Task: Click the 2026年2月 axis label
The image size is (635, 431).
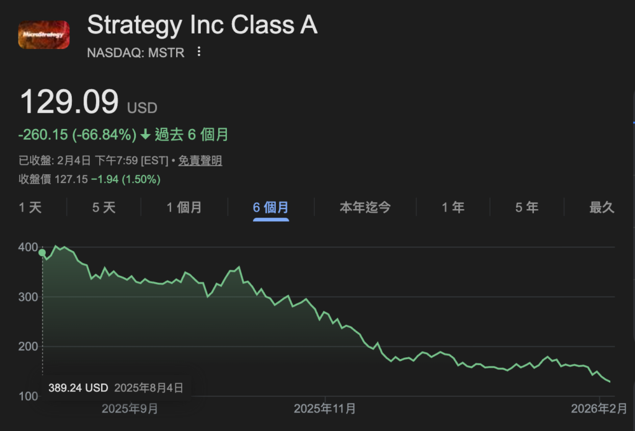Action: (x=600, y=409)
